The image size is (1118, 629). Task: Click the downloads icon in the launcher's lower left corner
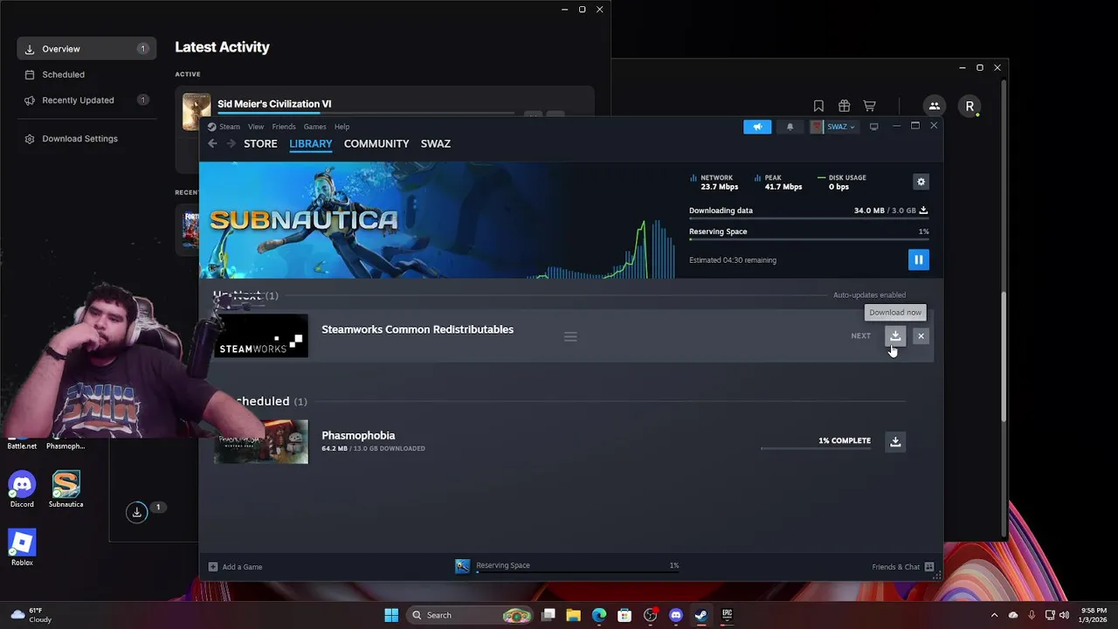pos(136,512)
